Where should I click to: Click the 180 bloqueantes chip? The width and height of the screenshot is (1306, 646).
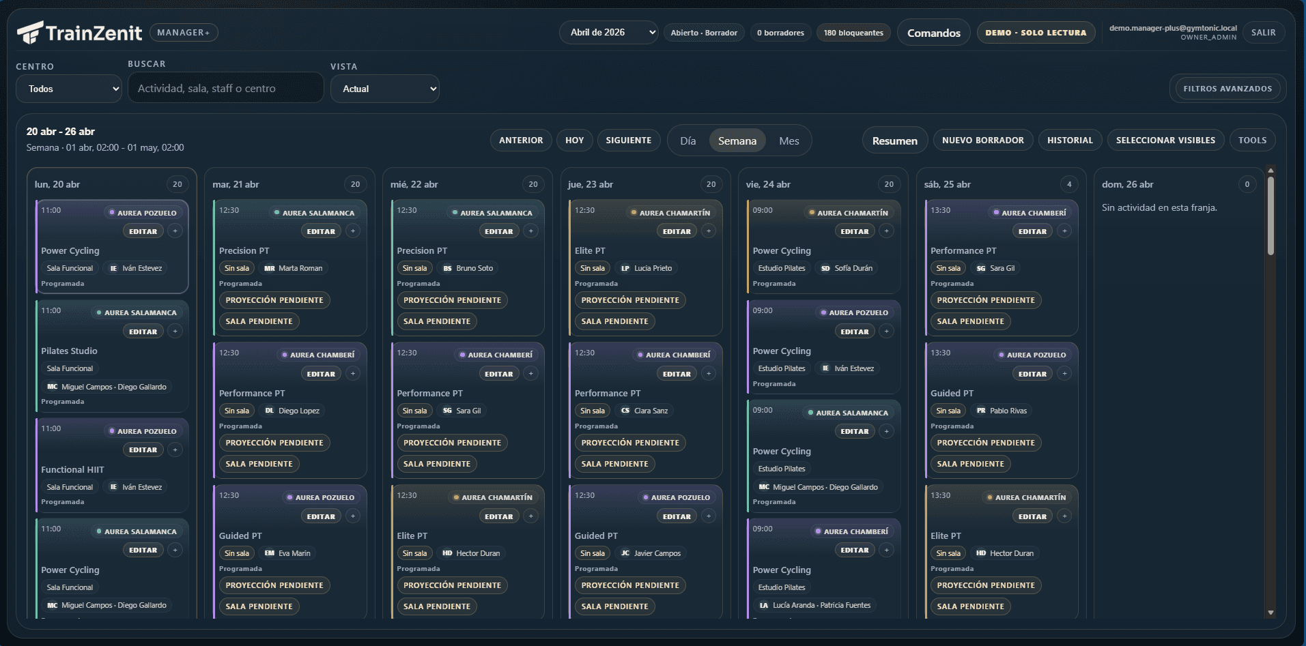[853, 33]
